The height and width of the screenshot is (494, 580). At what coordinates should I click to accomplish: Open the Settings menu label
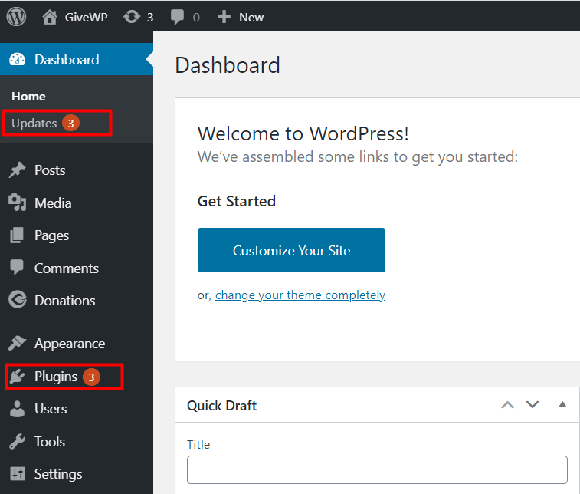click(58, 474)
